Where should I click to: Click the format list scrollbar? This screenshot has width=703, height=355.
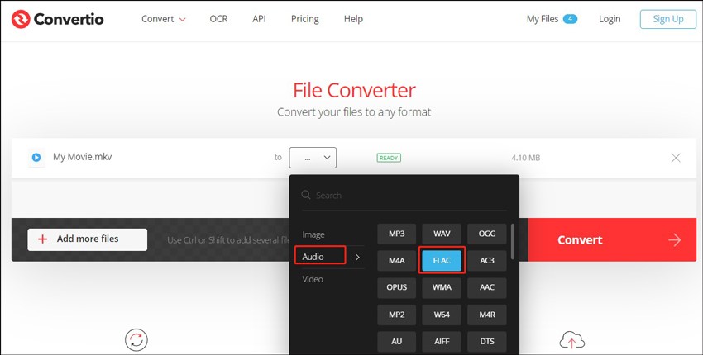point(513,242)
